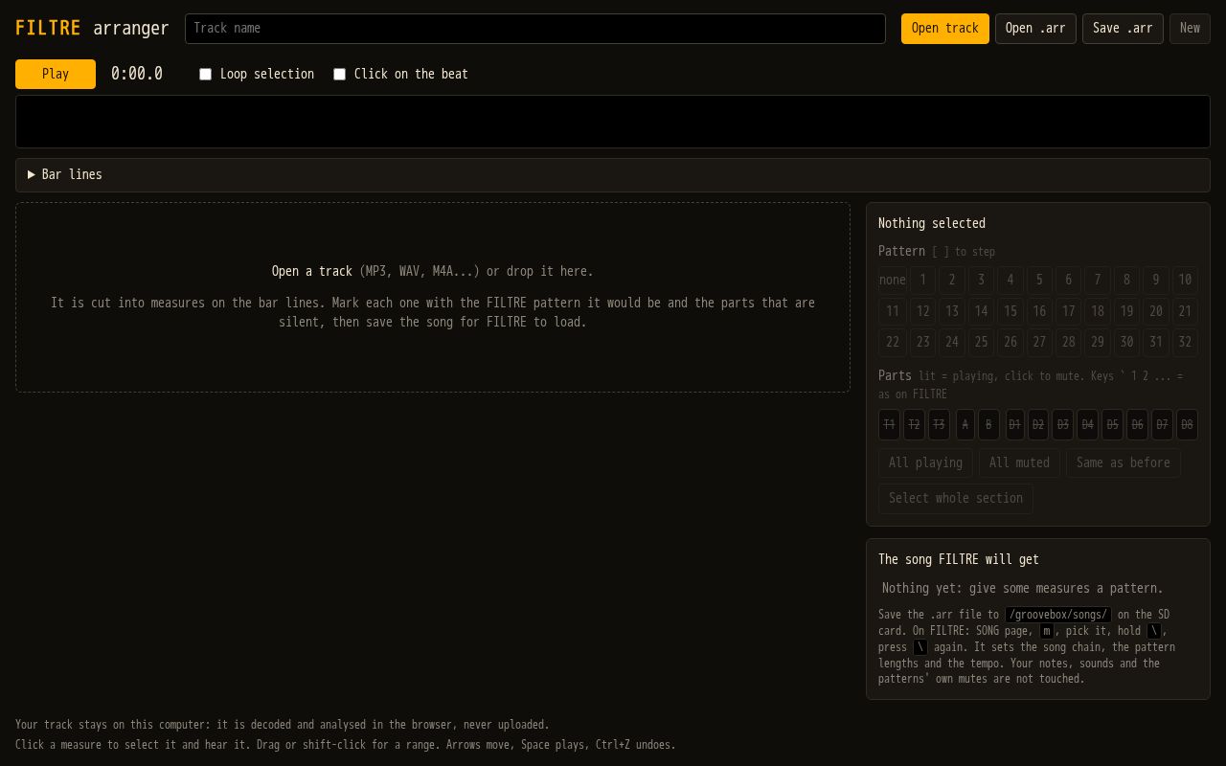Select pattern 10
The width and height of the screenshot is (1226, 766).
[1185, 280]
